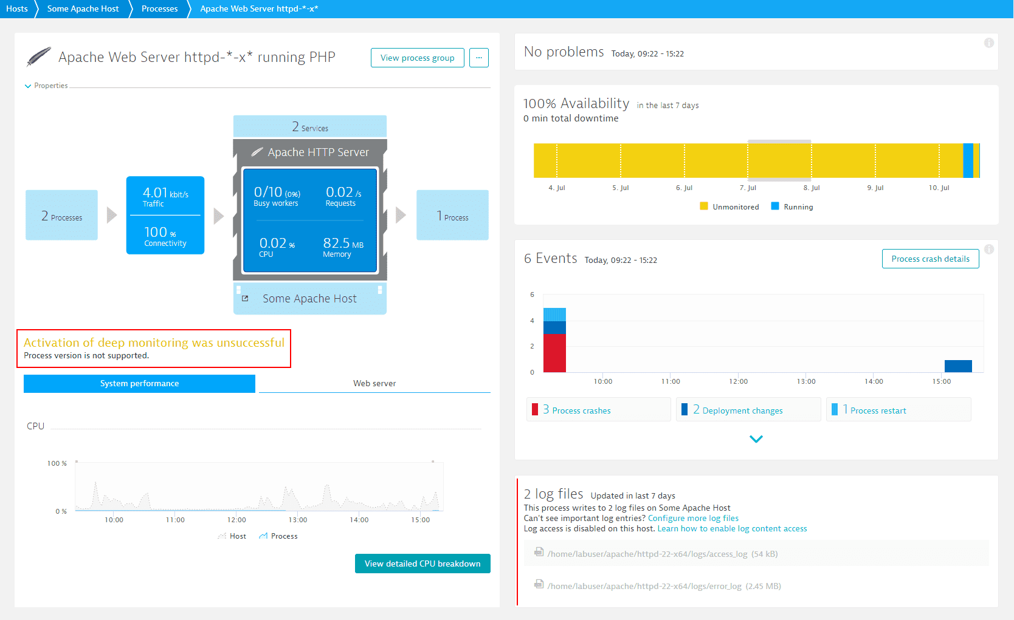
Task: Click the info icon in No problems panel
Action: 989,43
